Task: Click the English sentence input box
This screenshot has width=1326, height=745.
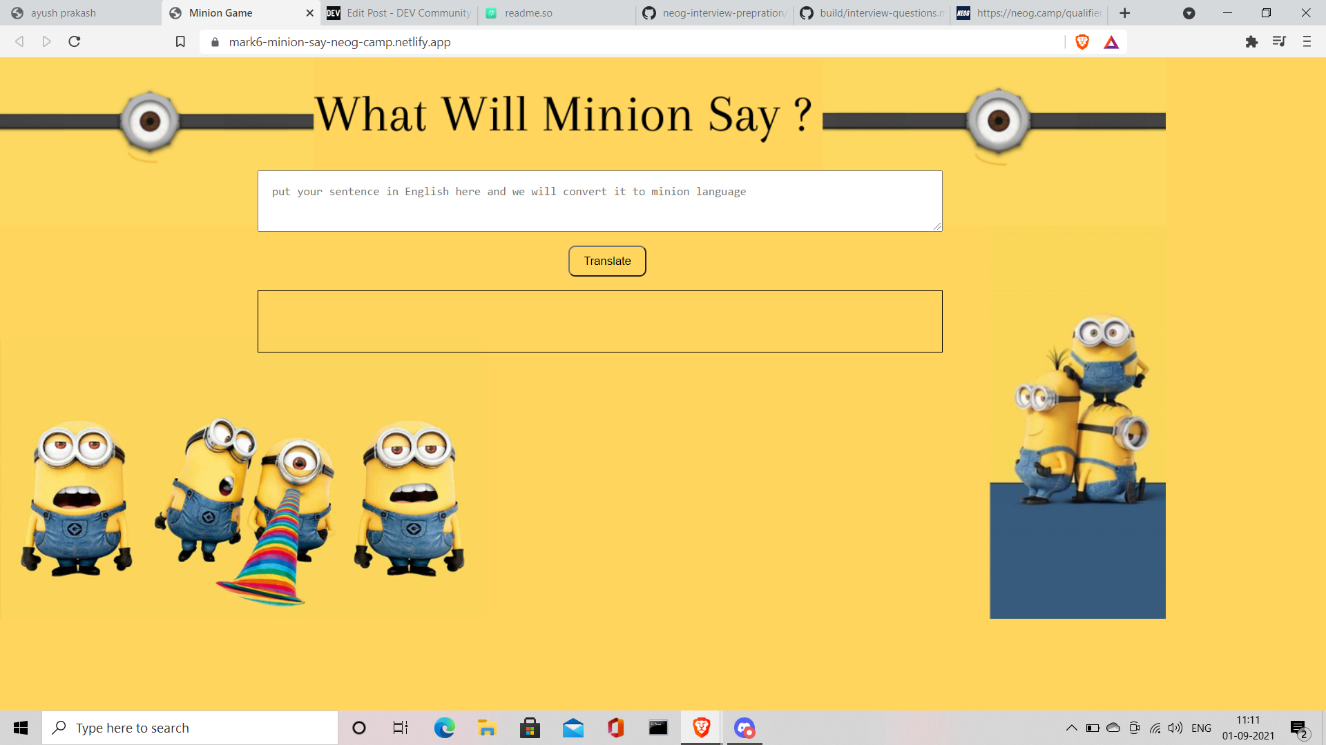Action: 599,201
